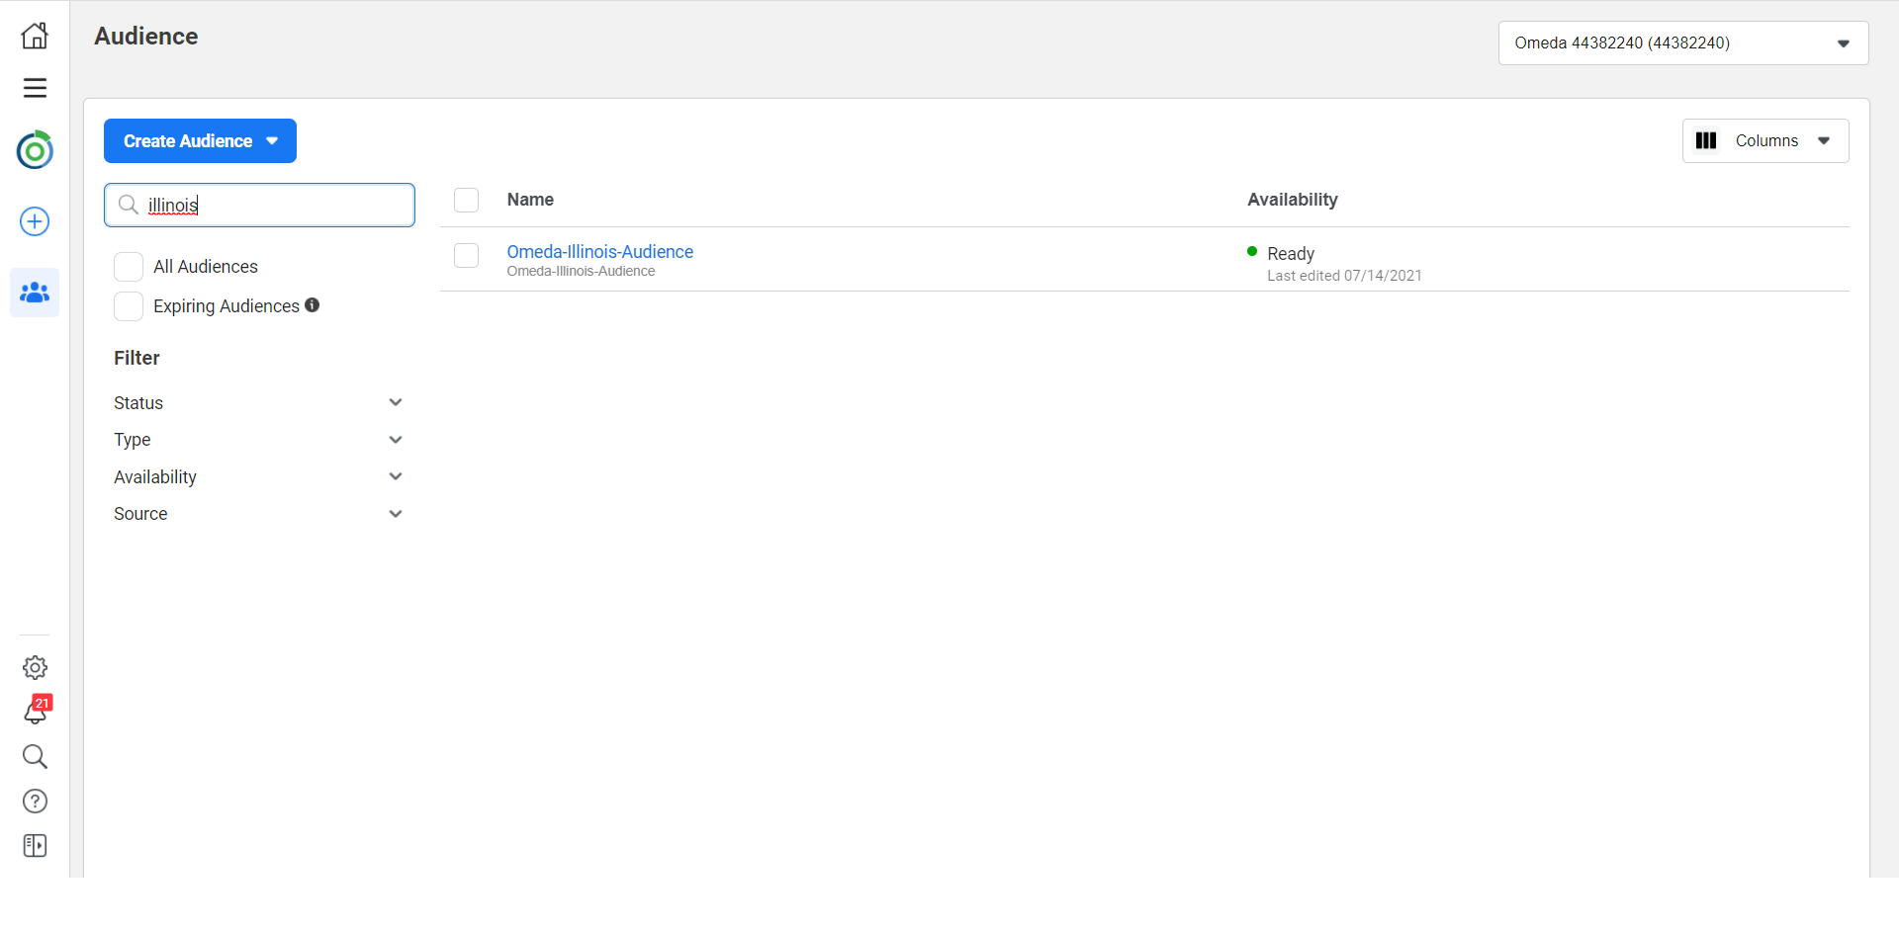Click the sidebar magnifying glass search icon
Screen dimensions: 1899x931
[x=35, y=757]
